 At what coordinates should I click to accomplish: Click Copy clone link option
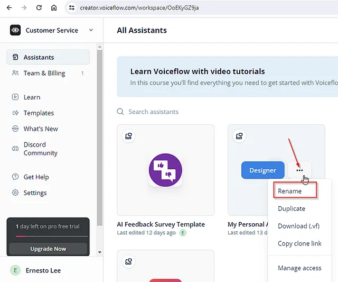[x=299, y=243]
